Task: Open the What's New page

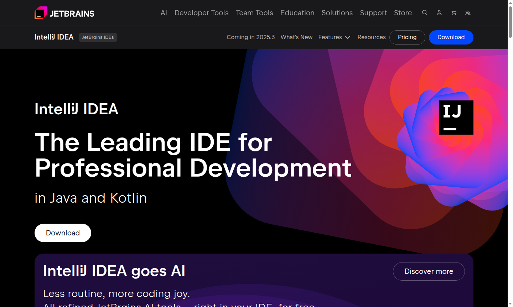Action: pos(296,37)
